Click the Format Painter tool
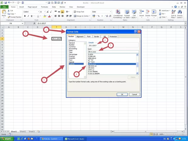This screenshot has width=188, height=141. click(x=15, y=17)
